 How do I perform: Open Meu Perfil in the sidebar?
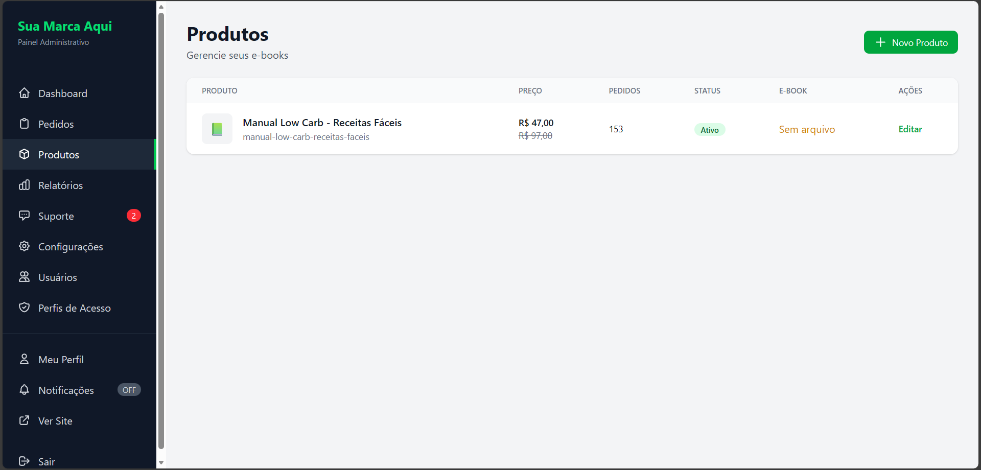(x=61, y=360)
